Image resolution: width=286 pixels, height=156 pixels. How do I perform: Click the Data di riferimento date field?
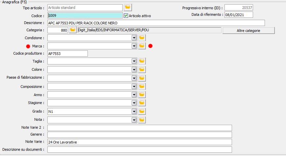239,15
